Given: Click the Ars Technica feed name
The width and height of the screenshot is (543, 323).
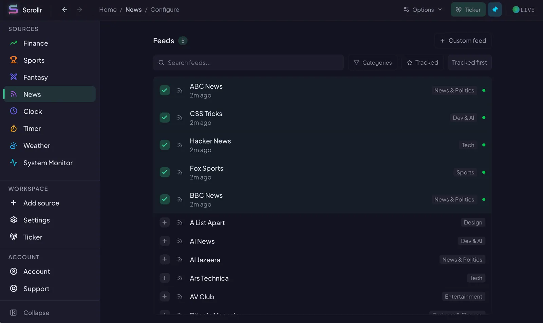Looking at the screenshot, I should coord(209,278).
